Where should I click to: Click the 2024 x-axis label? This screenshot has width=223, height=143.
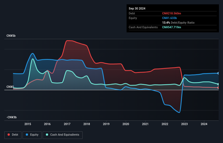[204, 124]
